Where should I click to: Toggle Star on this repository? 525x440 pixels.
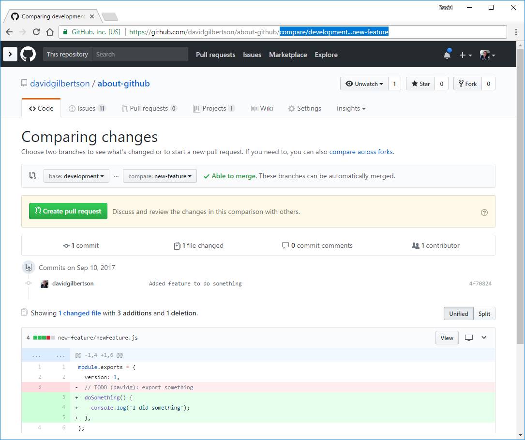420,84
